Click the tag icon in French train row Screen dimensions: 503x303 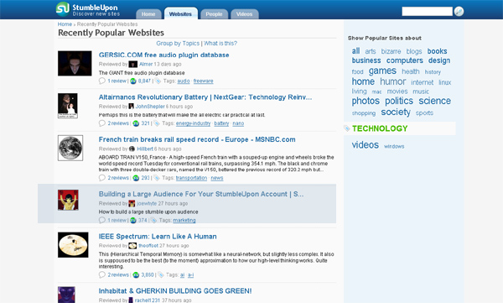[157, 178]
